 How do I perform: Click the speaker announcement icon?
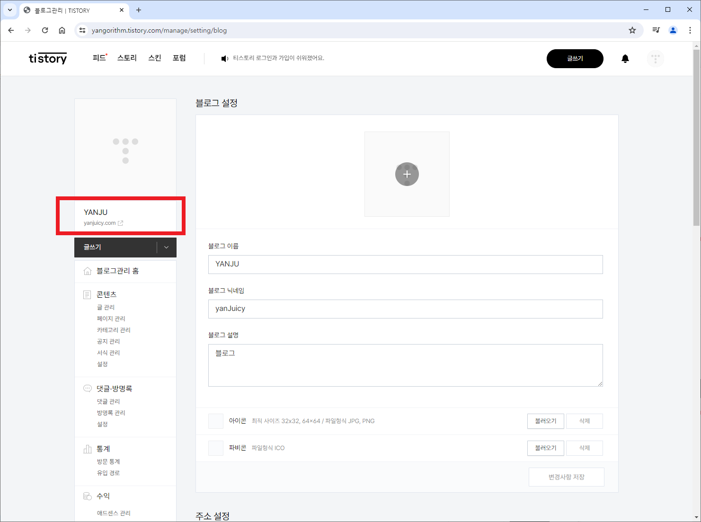coord(225,59)
